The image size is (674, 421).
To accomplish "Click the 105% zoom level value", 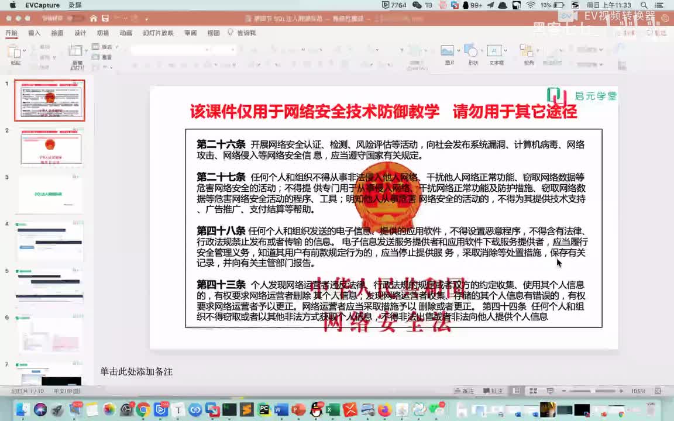I will click(638, 391).
